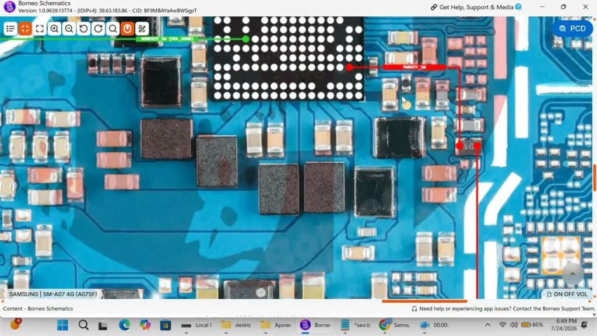597x336 pixels.
Task: Open the list menu icon in toolbar
Action: 10,29
